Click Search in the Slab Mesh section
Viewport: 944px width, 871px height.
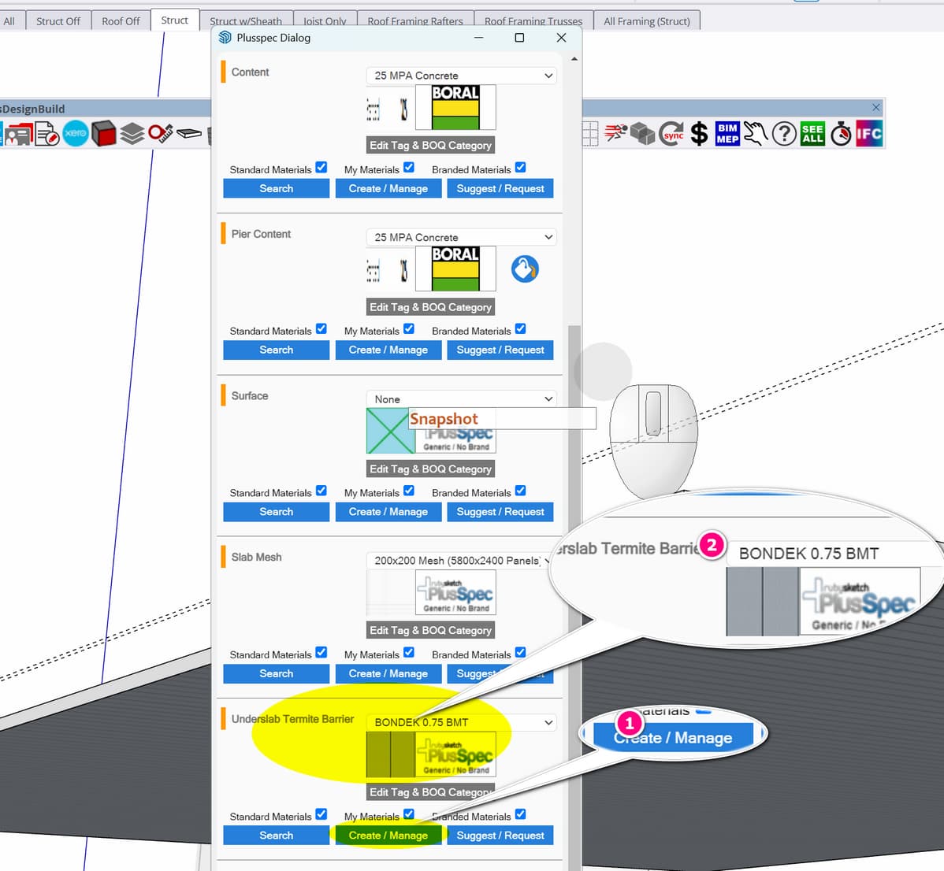pos(277,673)
